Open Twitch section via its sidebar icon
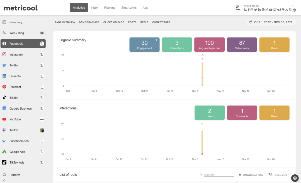 (4, 130)
